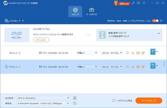Move タイトル 3 down in list
Screen dimensions: 167x108
coord(164,67)
